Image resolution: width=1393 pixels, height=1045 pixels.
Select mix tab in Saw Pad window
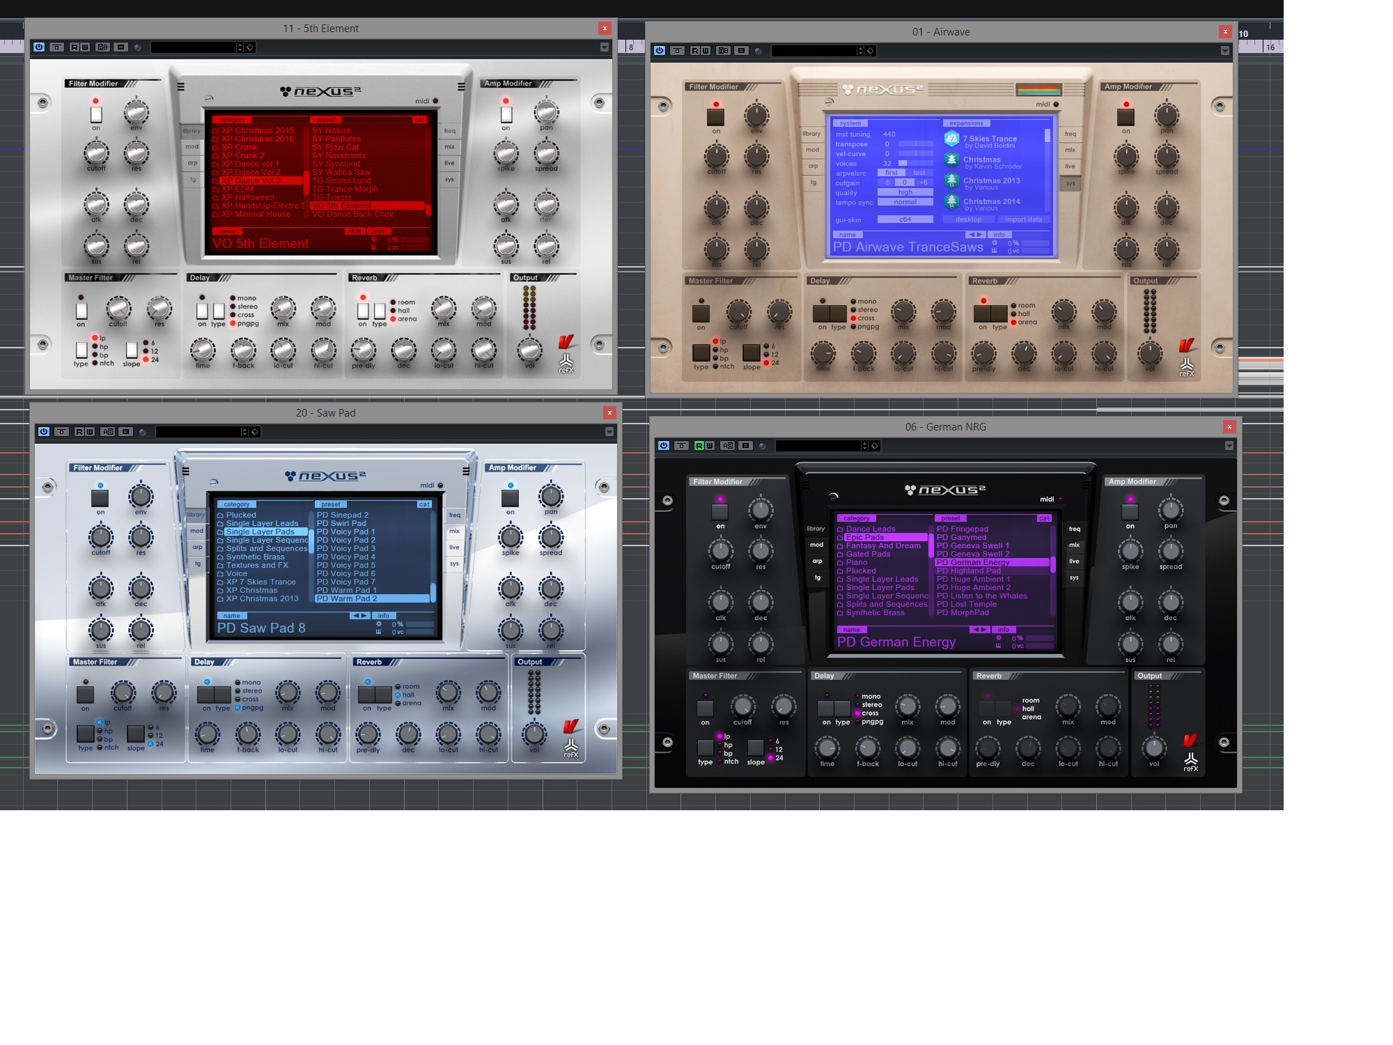pos(454,531)
